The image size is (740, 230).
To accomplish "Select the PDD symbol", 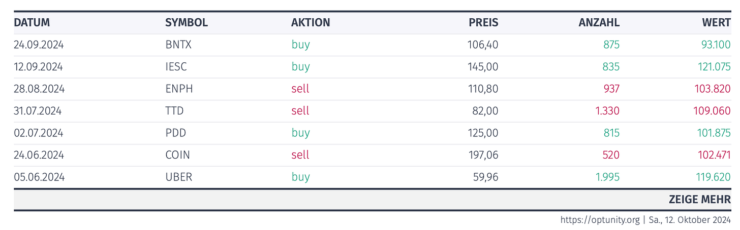I will [x=176, y=133].
